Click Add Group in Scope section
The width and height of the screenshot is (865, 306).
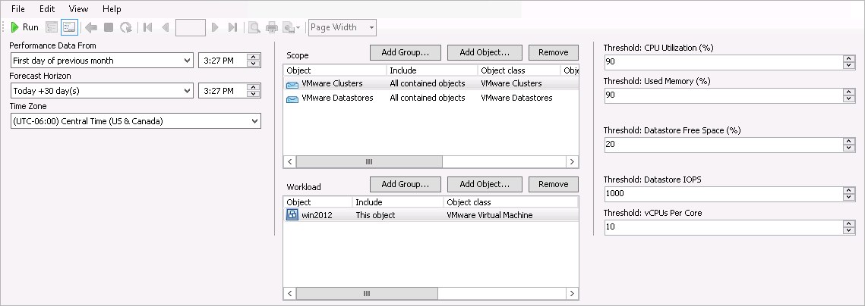click(406, 52)
